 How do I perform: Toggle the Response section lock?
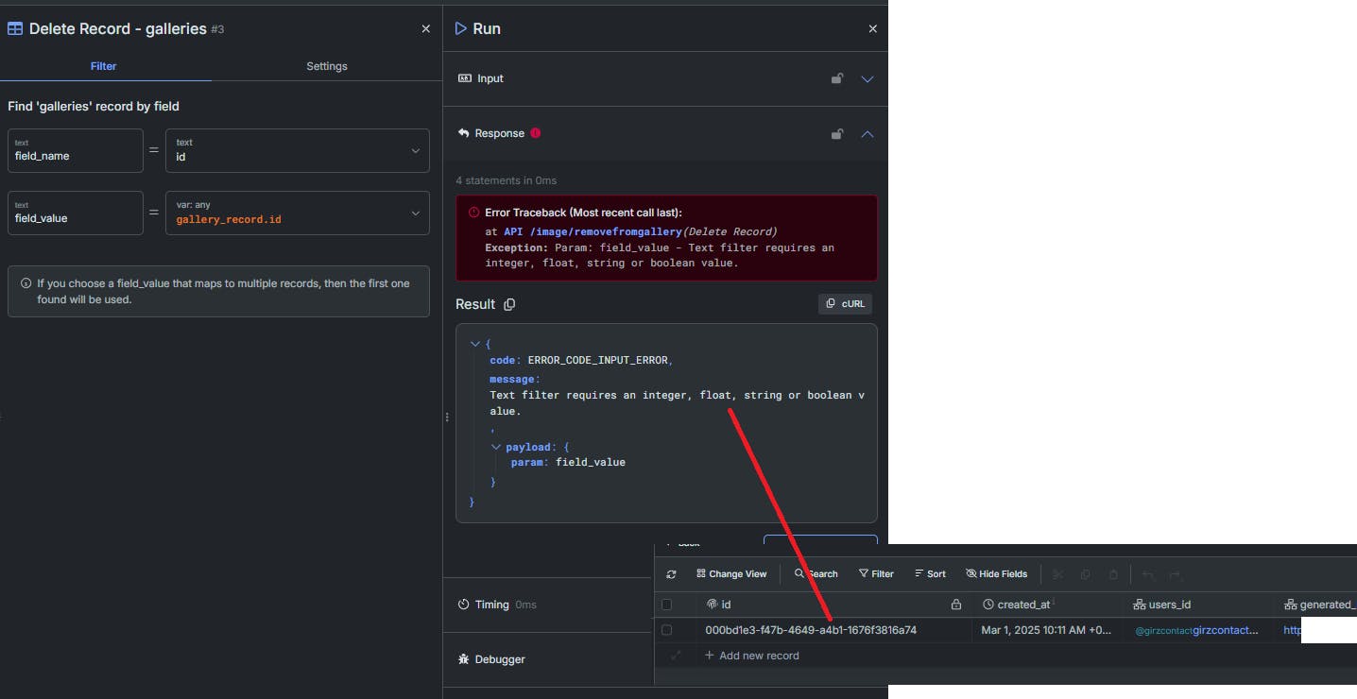click(836, 134)
